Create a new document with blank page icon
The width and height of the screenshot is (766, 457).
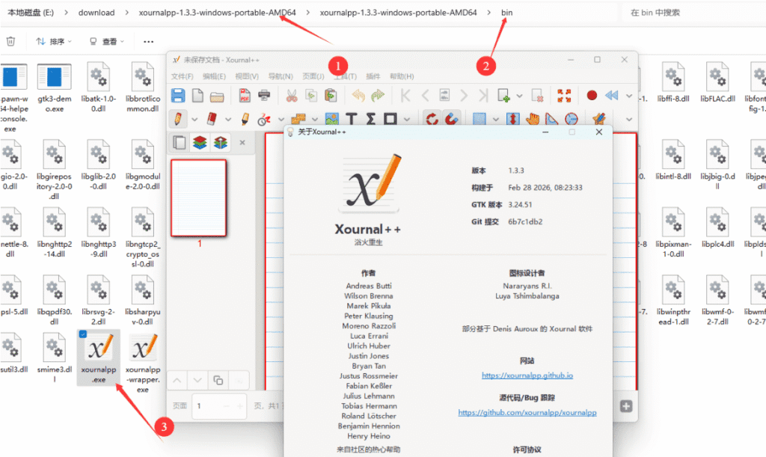(x=197, y=95)
